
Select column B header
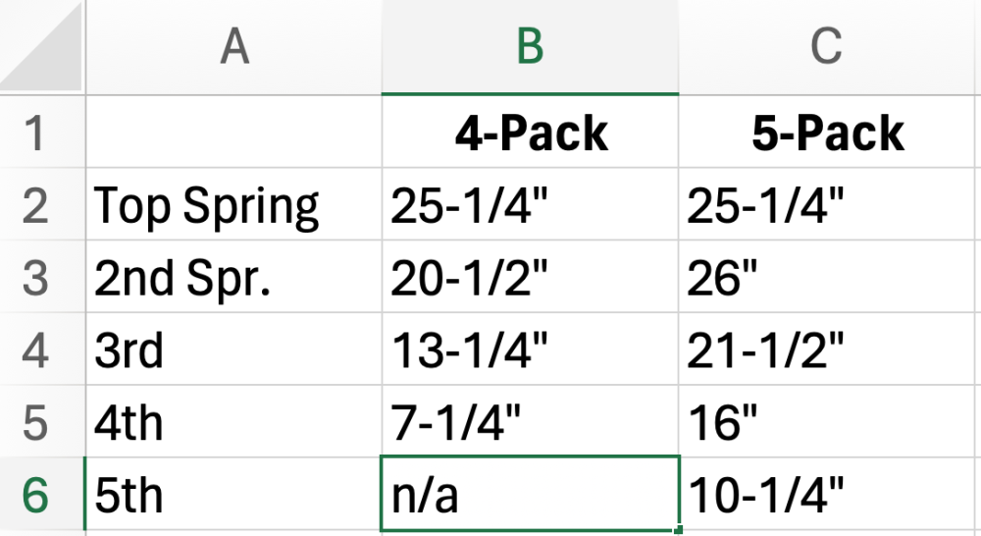click(x=530, y=47)
